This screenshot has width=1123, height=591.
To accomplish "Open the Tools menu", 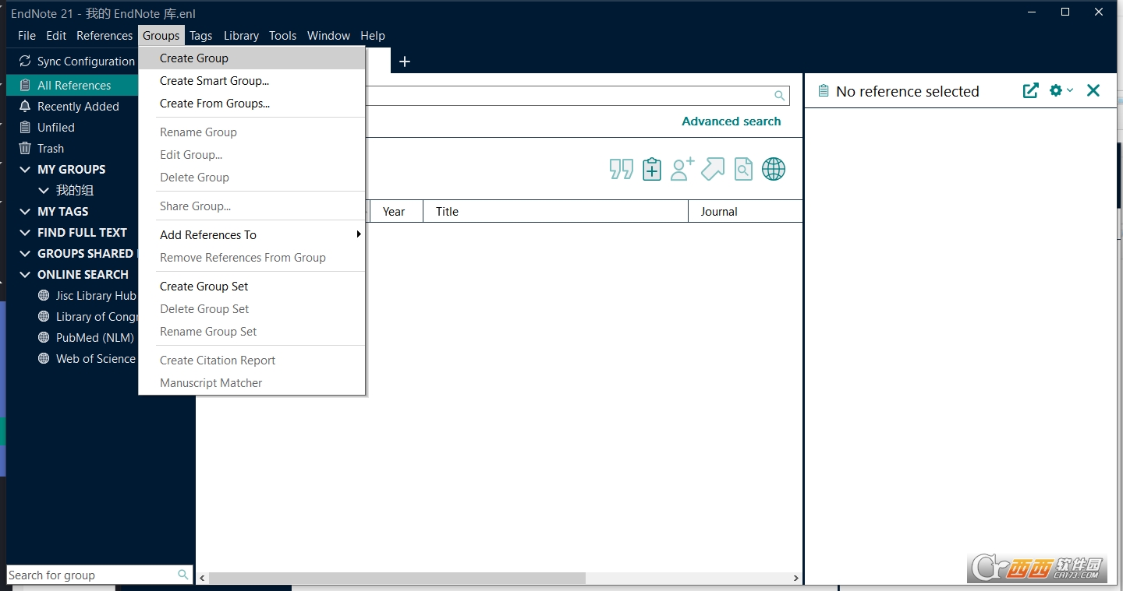I will (x=282, y=36).
